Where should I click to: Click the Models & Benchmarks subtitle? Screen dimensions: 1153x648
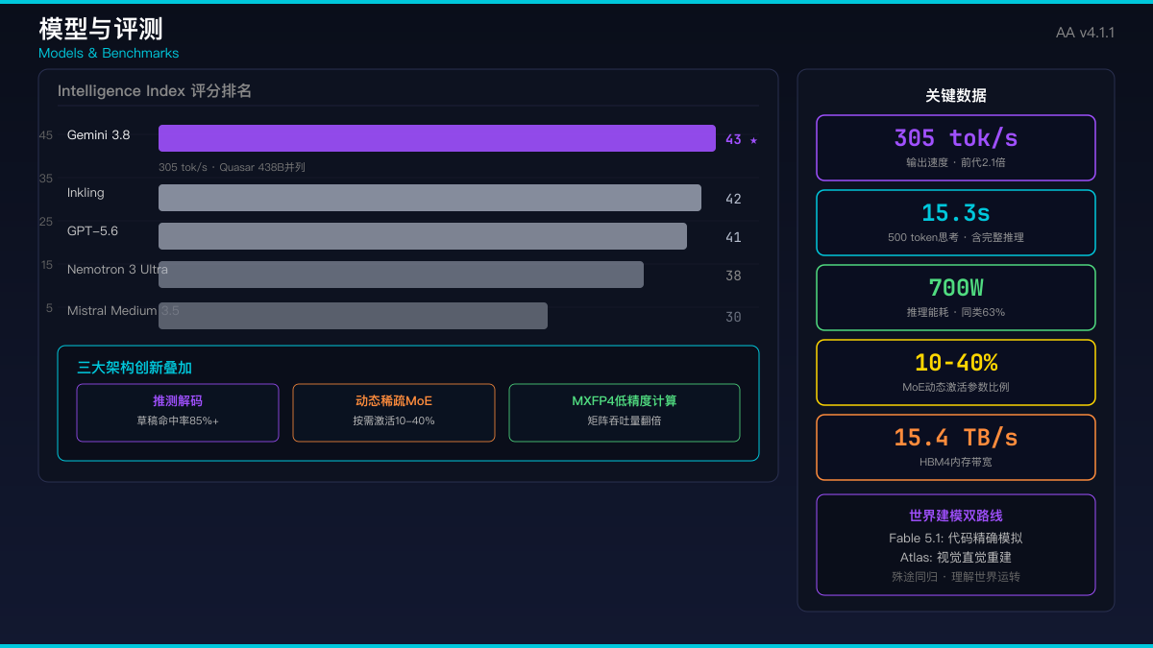pos(109,53)
